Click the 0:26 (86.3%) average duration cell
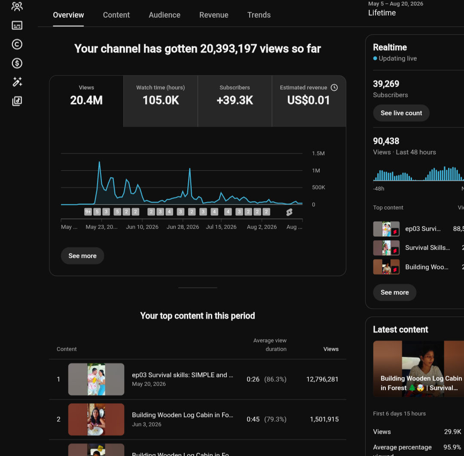The width and height of the screenshot is (464, 456). click(266, 379)
